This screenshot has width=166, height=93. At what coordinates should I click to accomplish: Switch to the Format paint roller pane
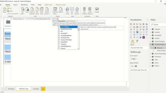137,41
